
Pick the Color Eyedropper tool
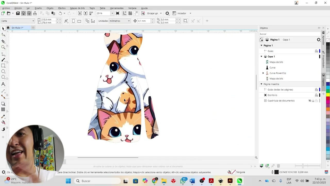click(3, 117)
